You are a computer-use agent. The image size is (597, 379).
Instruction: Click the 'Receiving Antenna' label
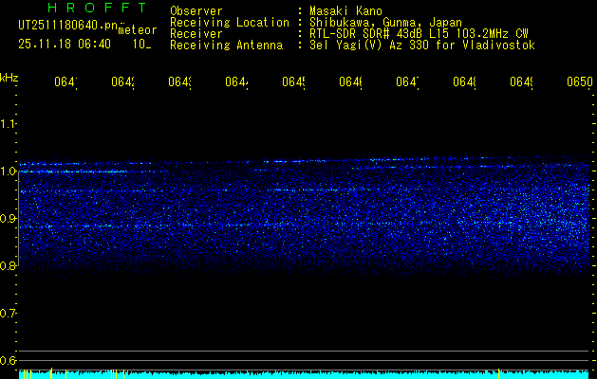click(x=226, y=45)
